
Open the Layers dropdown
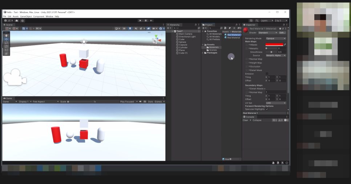point(266,21)
